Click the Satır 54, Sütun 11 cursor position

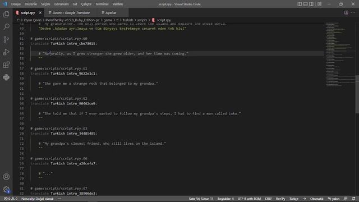click(201, 199)
